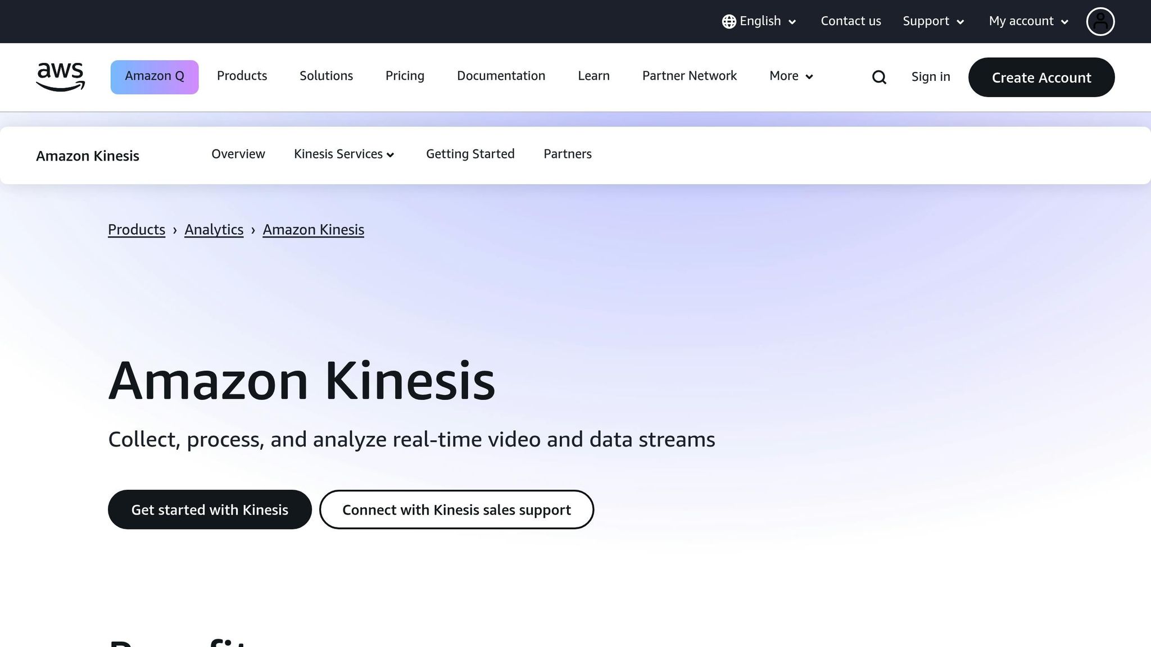Click the 'Collect, process, and analyze' tagline
The height and width of the screenshot is (647, 1151).
[411, 439]
